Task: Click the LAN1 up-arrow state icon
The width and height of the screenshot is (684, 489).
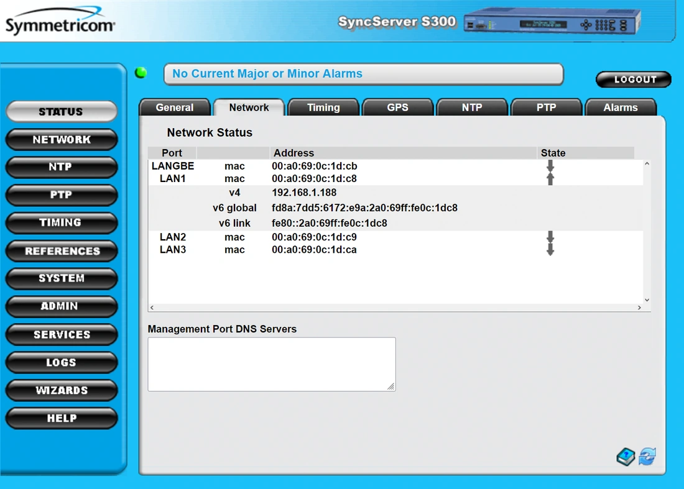Action: coord(550,179)
